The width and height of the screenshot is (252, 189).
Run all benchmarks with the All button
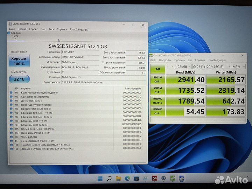click(157, 69)
